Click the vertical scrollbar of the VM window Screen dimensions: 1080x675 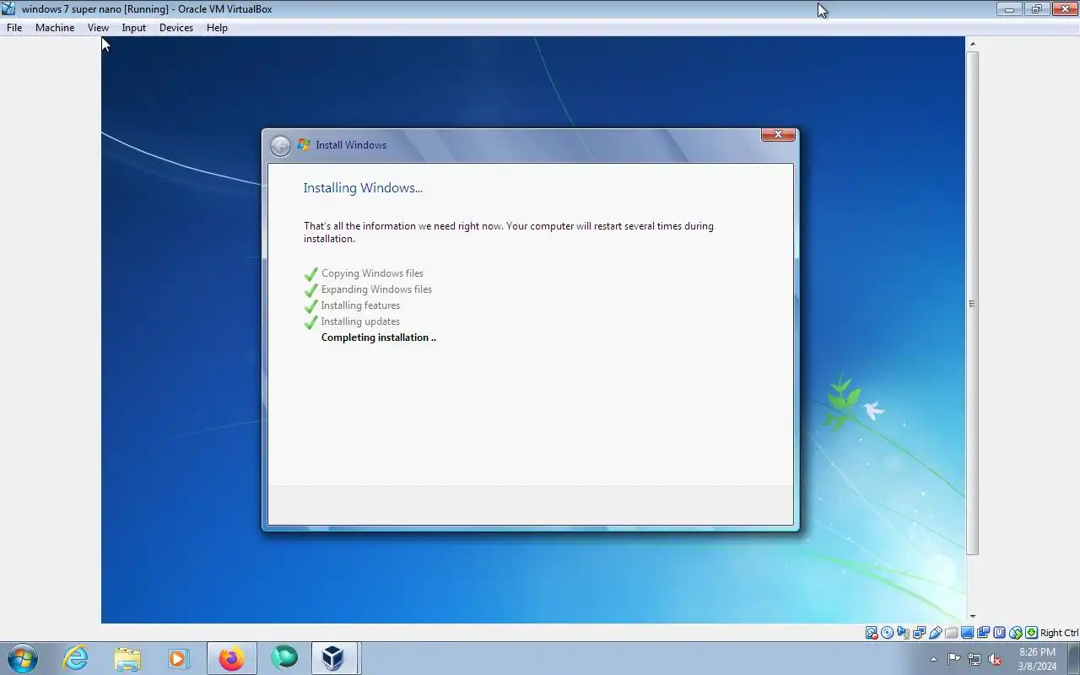972,304
